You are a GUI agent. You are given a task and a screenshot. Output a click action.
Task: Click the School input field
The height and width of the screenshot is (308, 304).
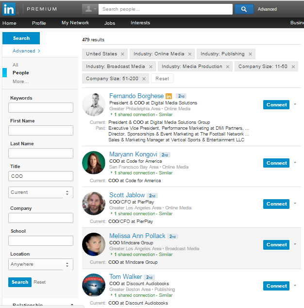(41, 240)
